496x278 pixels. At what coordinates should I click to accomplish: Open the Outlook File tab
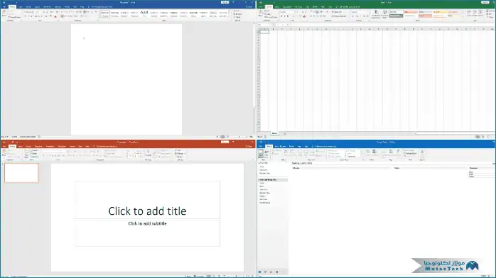pos(261,146)
